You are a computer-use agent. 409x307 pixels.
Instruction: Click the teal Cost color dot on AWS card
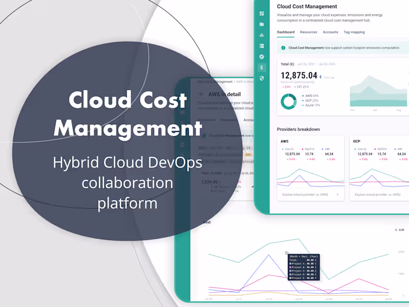pyautogui.click(x=284, y=149)
